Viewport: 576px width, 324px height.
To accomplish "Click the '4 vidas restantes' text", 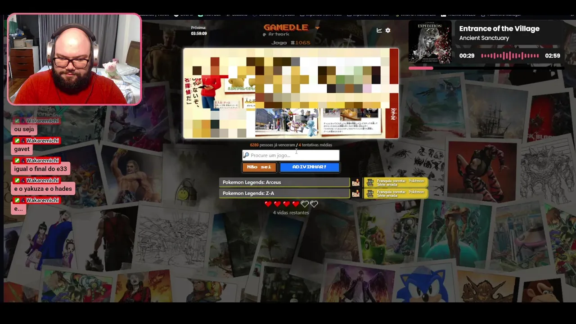I will [x=291, y=212].
